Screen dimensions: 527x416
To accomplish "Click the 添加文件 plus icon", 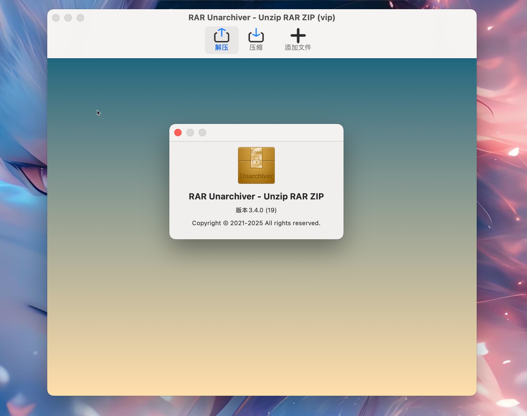I will click(x=298, y=36).
